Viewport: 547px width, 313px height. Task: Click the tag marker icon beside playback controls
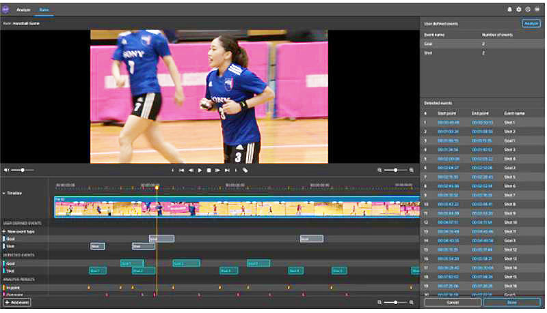(245, 170)
